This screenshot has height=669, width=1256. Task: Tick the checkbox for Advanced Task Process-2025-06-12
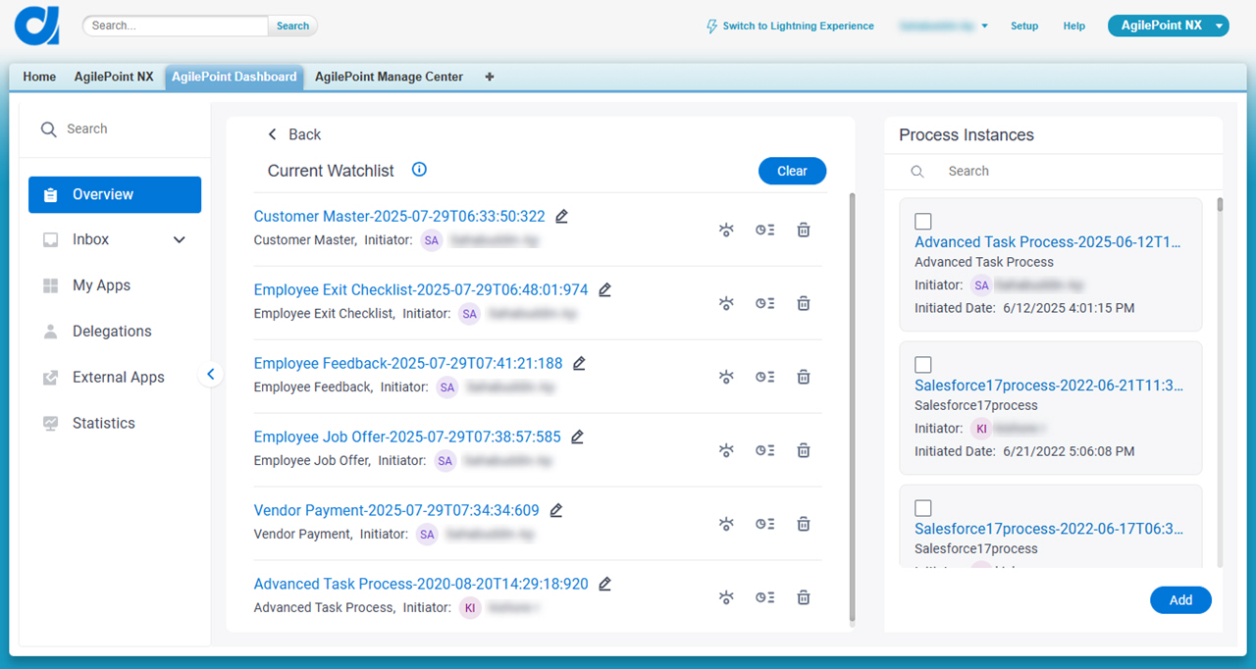click(923, 222)
